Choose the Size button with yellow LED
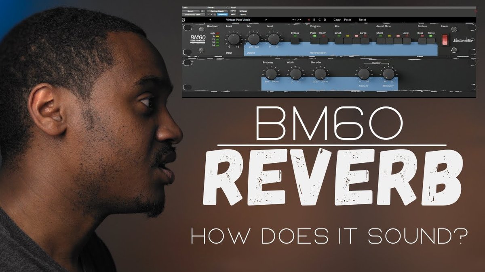The width and height of the screenshot is (485, 272). point(348,41)
